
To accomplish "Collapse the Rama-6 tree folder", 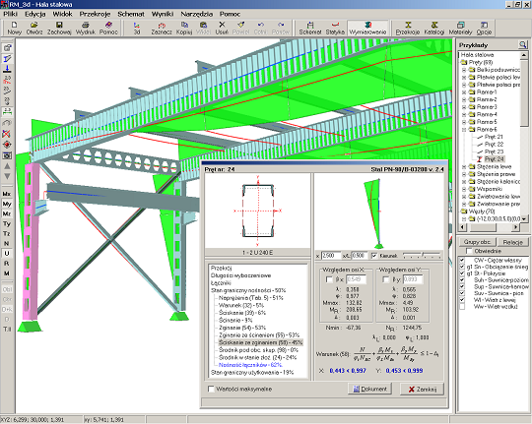I will tap(464, 129).
